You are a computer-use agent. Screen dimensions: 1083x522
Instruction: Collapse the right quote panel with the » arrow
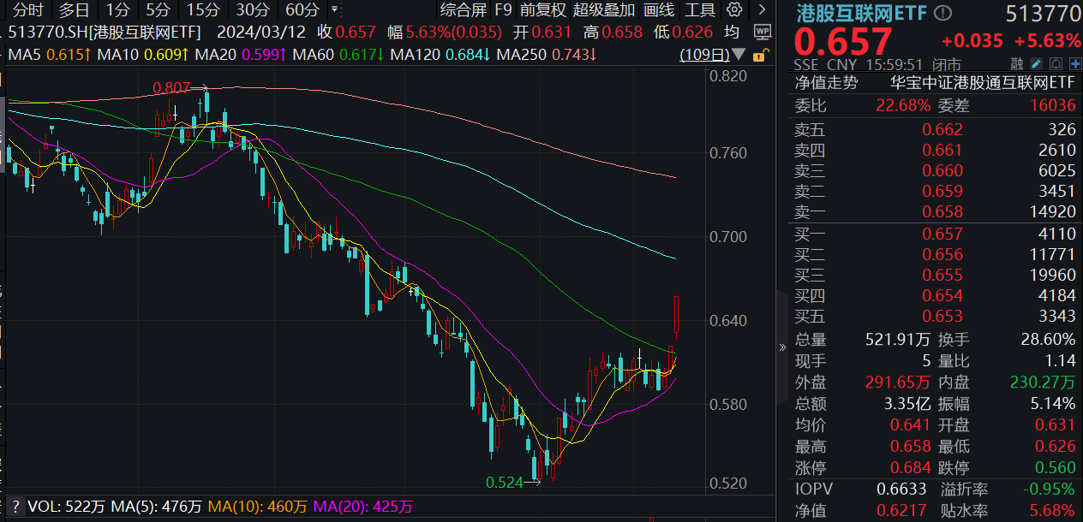[x=782, y=347]
